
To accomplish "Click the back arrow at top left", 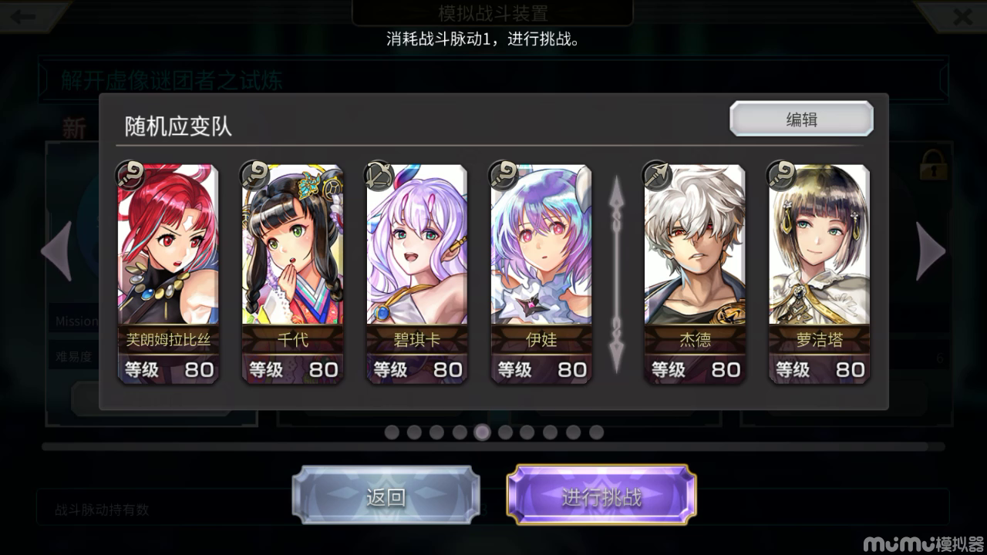I will point(23,16).
